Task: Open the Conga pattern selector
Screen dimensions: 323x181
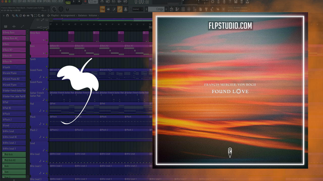Action: 156,9
